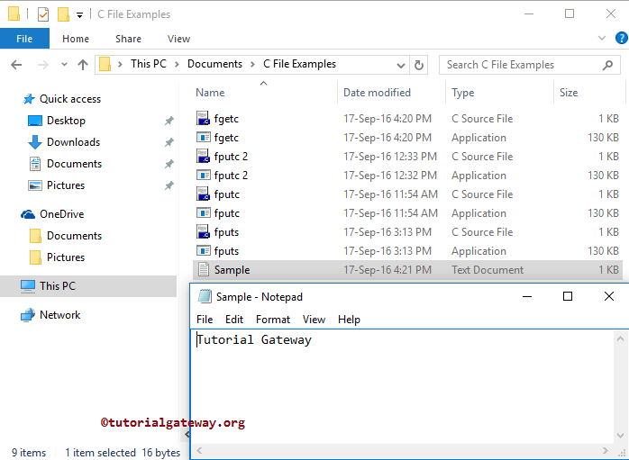Open the Notepad Edit menu
Viewport: 629px width, 460px height.
click(234, 320)
